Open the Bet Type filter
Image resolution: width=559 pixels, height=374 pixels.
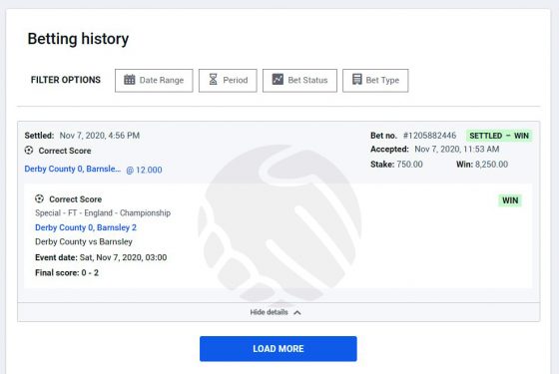(x=375, y=81)
